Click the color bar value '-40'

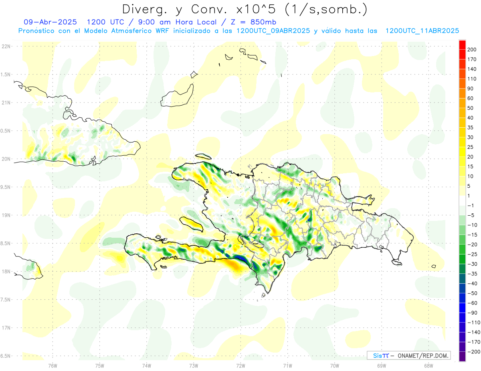coord(472,284)
